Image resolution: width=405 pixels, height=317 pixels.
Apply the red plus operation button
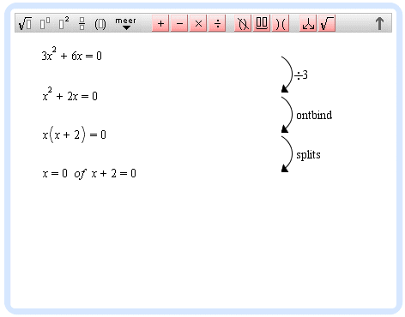pyautogui.click(x=160, y=23)
